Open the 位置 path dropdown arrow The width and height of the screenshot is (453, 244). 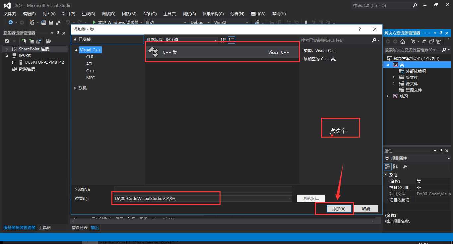(x=290, y=199)
